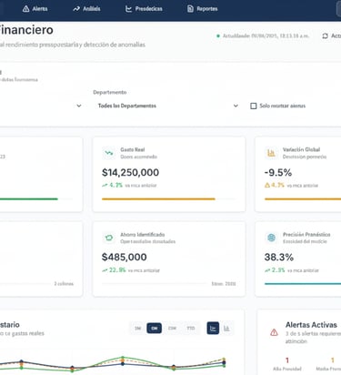Click the Ahorro Identificado card title

tap(143, 235)
